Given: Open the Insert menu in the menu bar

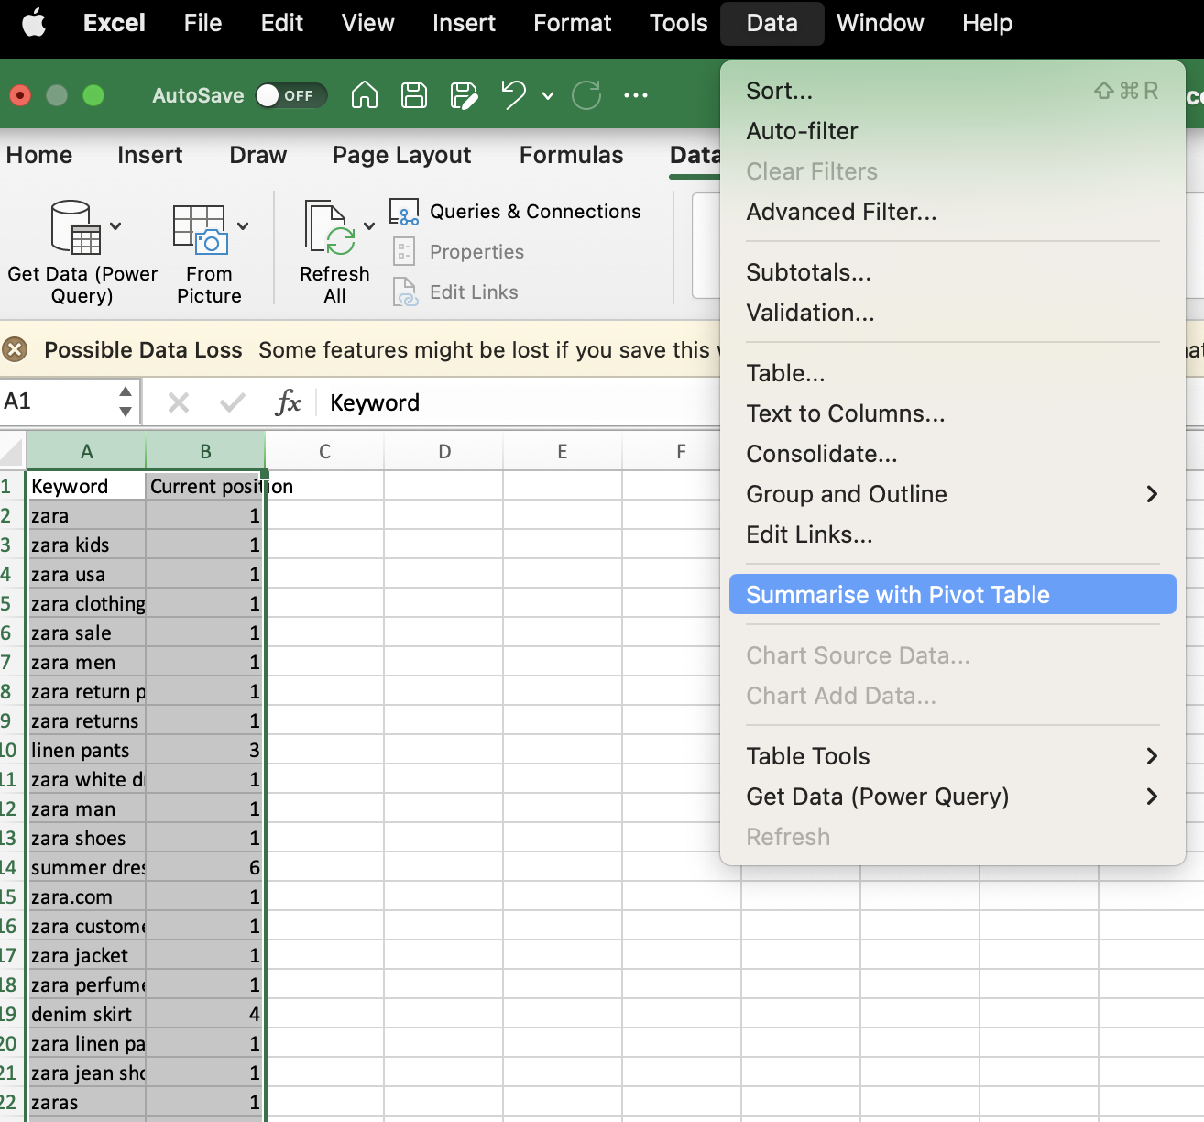Looking at the screenshot, I should (464, 23).
